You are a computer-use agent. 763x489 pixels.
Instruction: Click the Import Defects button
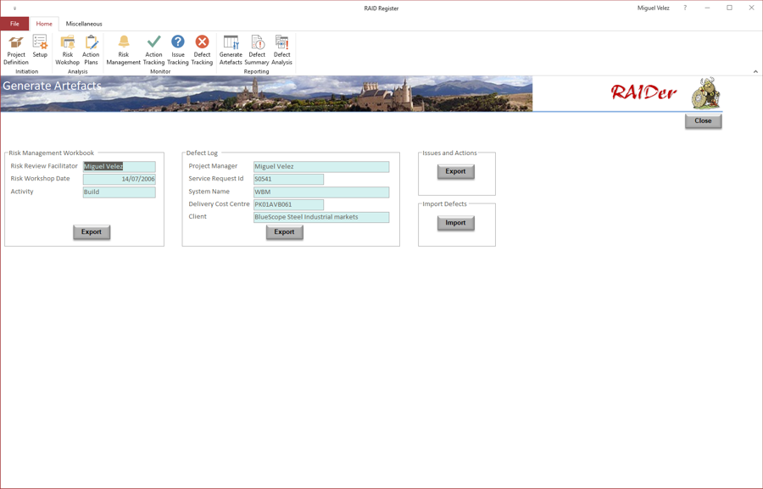tap(455, 223)
